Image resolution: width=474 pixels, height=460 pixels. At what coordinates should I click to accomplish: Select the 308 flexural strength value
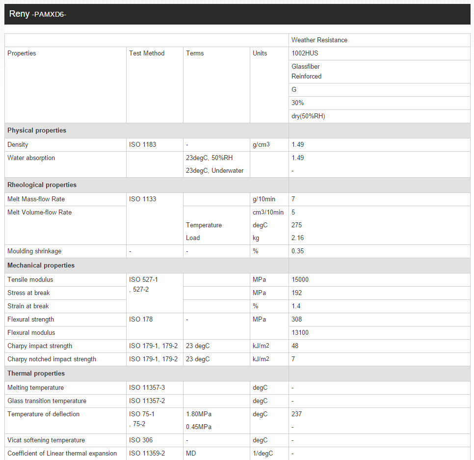click(296, 320)
